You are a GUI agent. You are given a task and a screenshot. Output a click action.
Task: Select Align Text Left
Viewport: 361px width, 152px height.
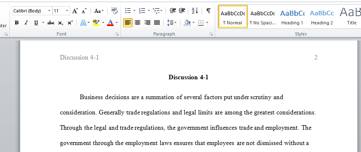tap(128, 23)
